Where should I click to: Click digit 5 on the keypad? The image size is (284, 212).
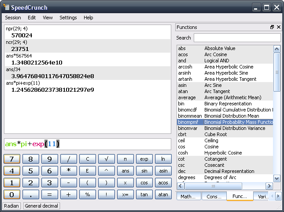coord(31,171)
